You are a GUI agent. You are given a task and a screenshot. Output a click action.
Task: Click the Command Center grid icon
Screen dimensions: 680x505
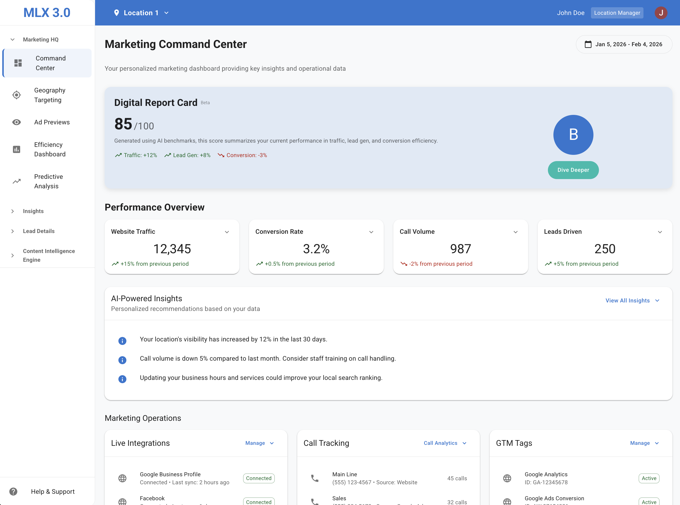[x=18, y=63]
